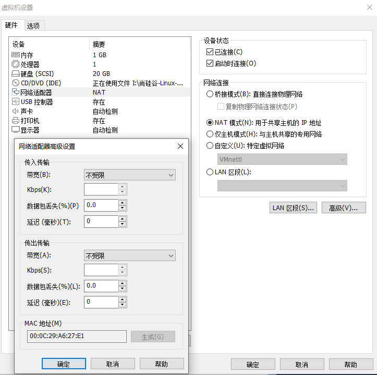Click the 打印机 存在 summary value
This screenshot has height=375, width=377.
coord(99,121)
